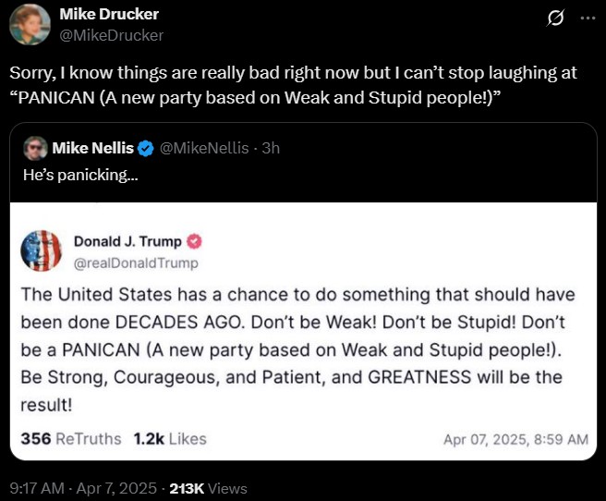The image size is (606, 501).
Task: Click the 3h timestamp on quoted post
Action: click(x=271, y=148)
